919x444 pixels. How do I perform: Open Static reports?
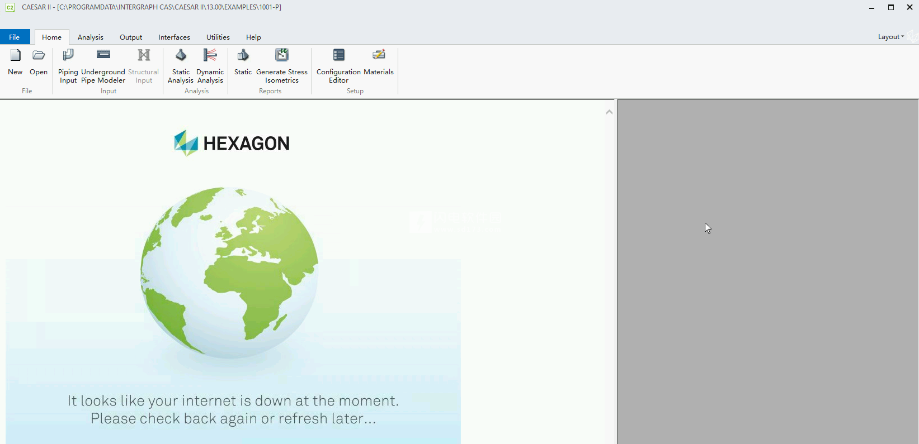(243, 62)
